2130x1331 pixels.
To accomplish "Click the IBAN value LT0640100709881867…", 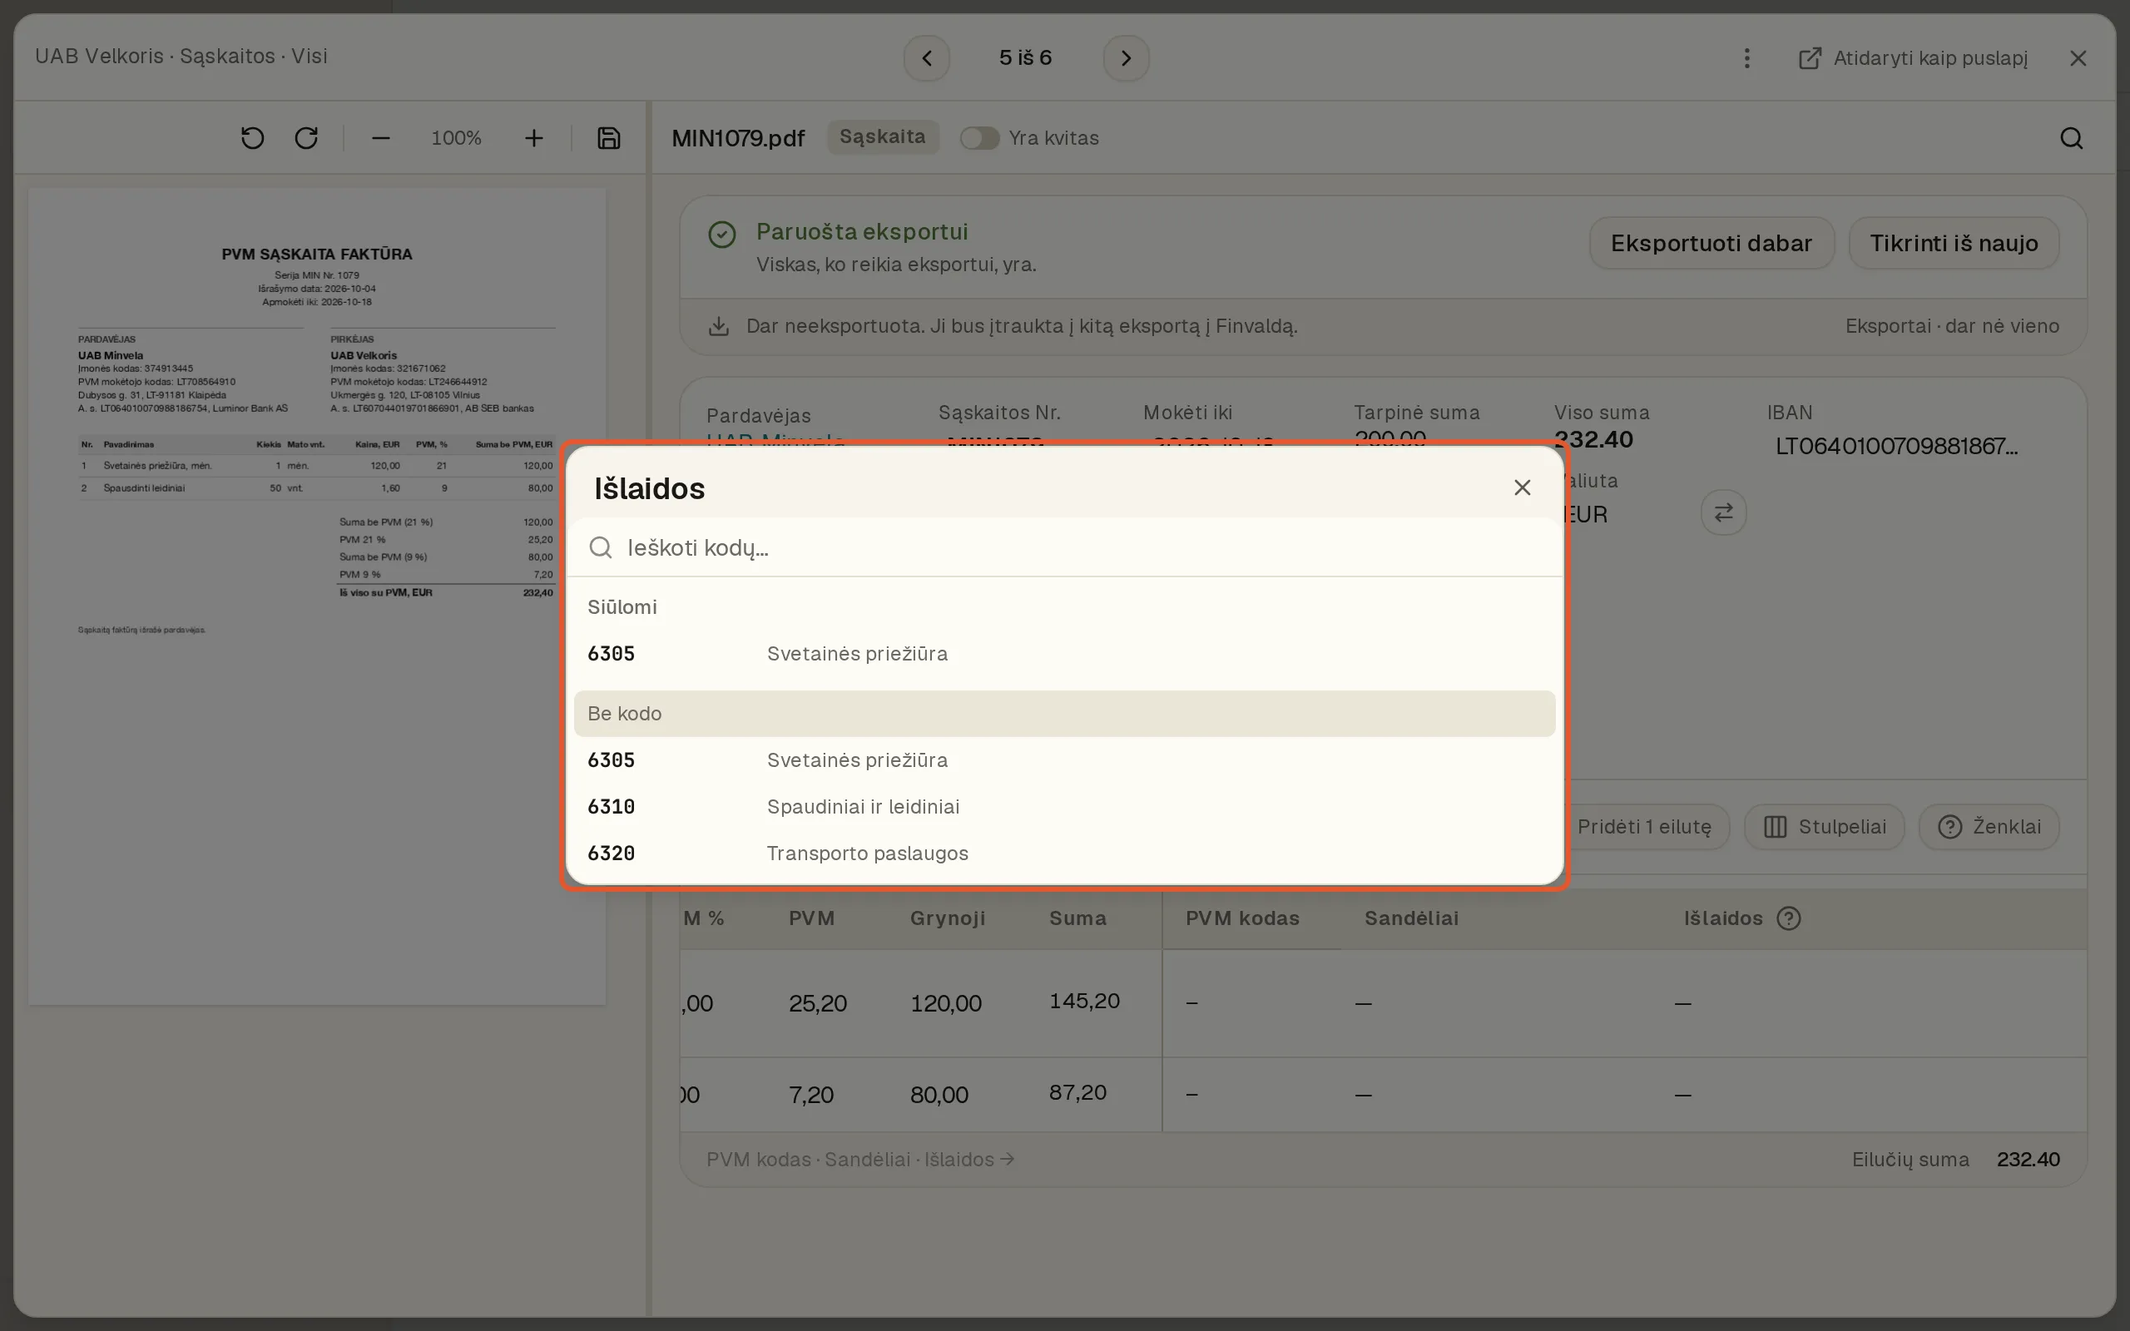I will click(x=1897, y=447).
